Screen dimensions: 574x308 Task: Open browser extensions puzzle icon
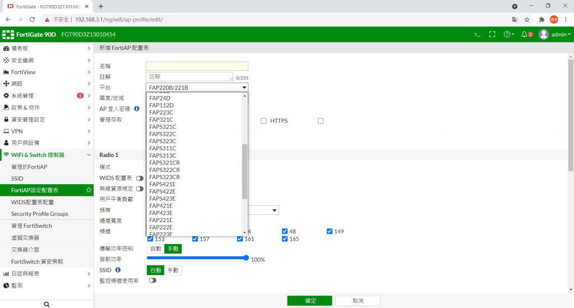click(542, 20)
